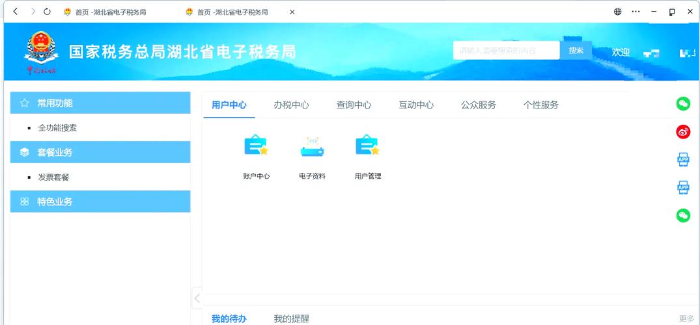Click the APP icon just above the bottom WeChat icon
The height and width of the screenshot is (325, 700).
(683, 188)
